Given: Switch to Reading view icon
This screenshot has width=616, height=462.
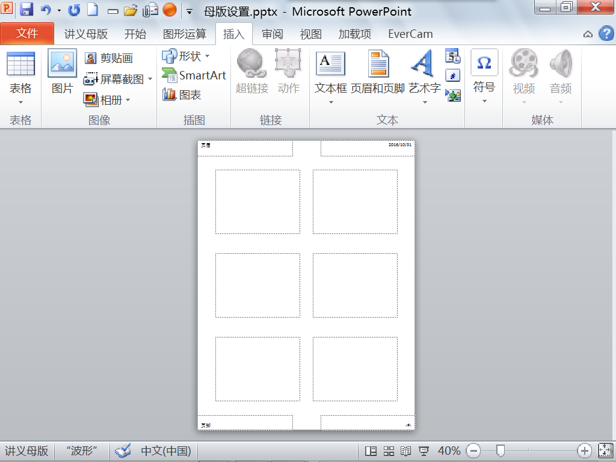Looking at the screenshot, I should pyautogui.click(x=406, y=451).
